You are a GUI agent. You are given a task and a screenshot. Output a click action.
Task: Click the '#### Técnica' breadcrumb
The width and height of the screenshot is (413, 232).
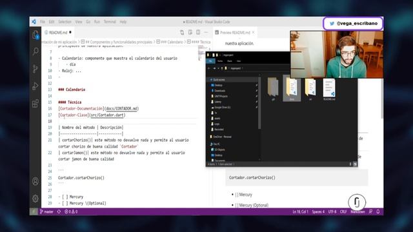click(x=199, y=42)
